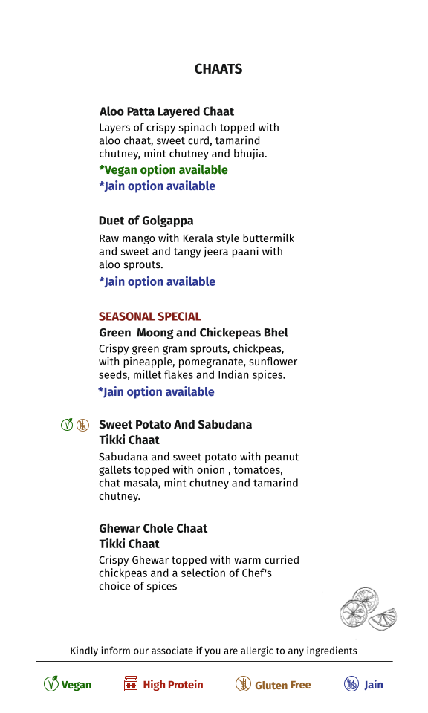Click the SEASONAL SPECIAL label
The height and width of the screenshot is (713, 428).
149,316
